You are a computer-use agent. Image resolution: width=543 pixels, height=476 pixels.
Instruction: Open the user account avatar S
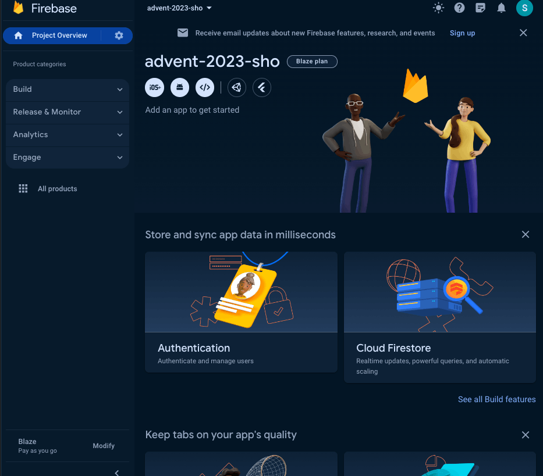coord(524,8)
